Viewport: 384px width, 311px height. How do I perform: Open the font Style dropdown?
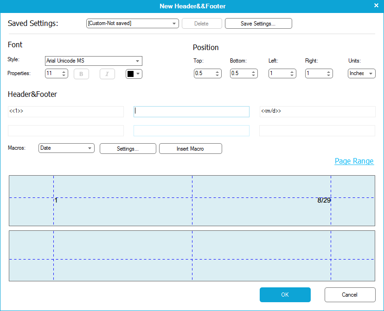click(x=138, y=61)
